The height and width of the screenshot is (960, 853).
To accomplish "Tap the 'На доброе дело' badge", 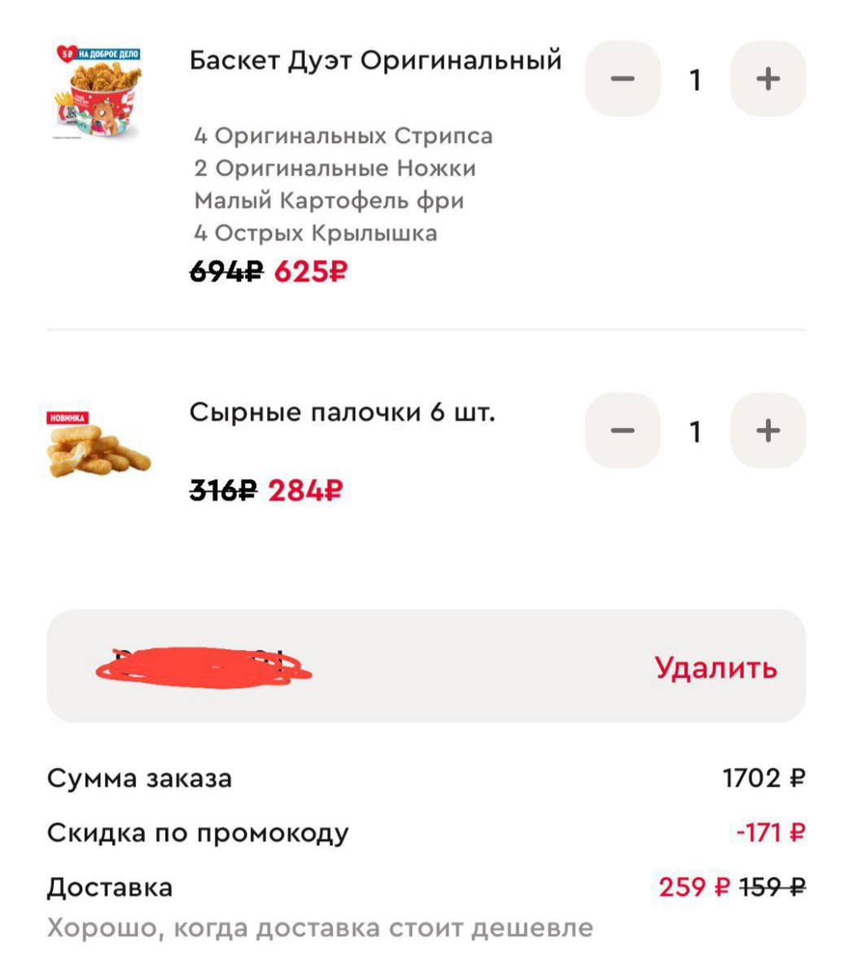I will [x=98, y=55].
